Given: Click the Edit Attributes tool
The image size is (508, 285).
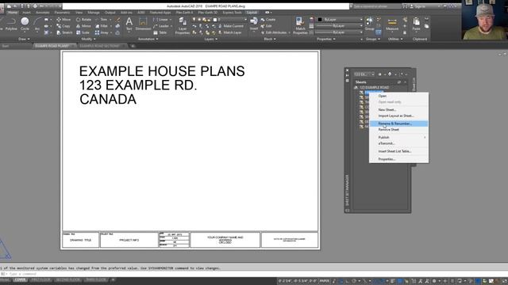Looking at the screenshot, I should 274,32.
